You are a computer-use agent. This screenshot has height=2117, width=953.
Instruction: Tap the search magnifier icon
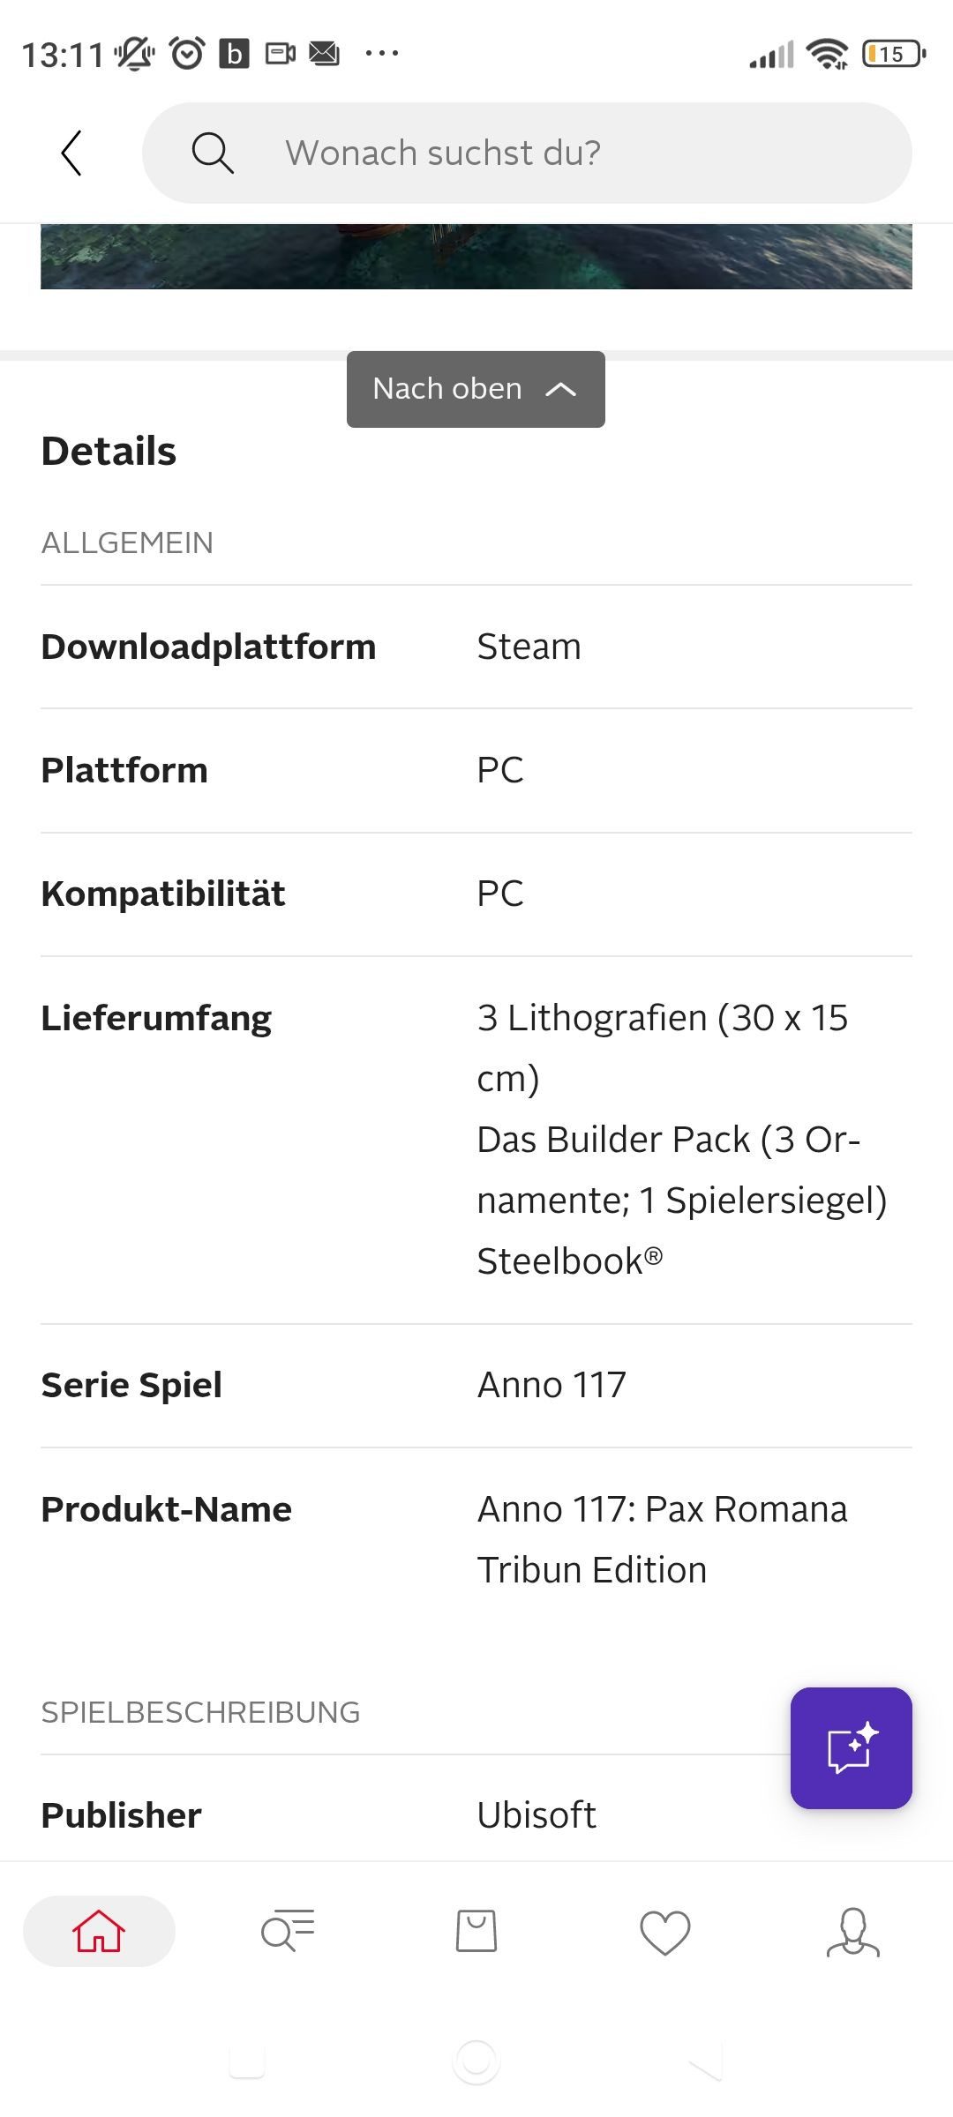click(x=213, y=153)
